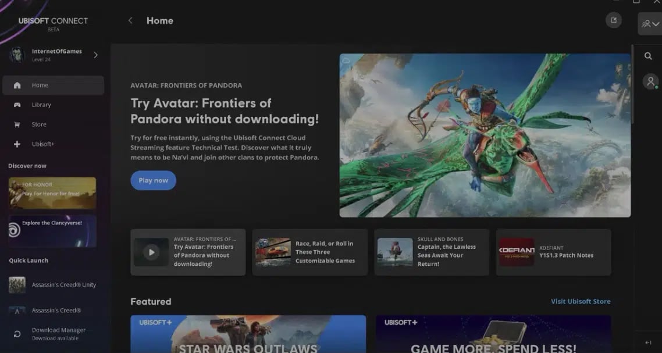Click the Store cart icon
This screenshot has width=662, height=353.
click(17, 124)
